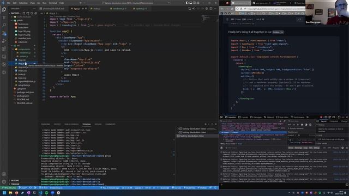
Task: Click the new terminal plus icon
Action: 206,124
